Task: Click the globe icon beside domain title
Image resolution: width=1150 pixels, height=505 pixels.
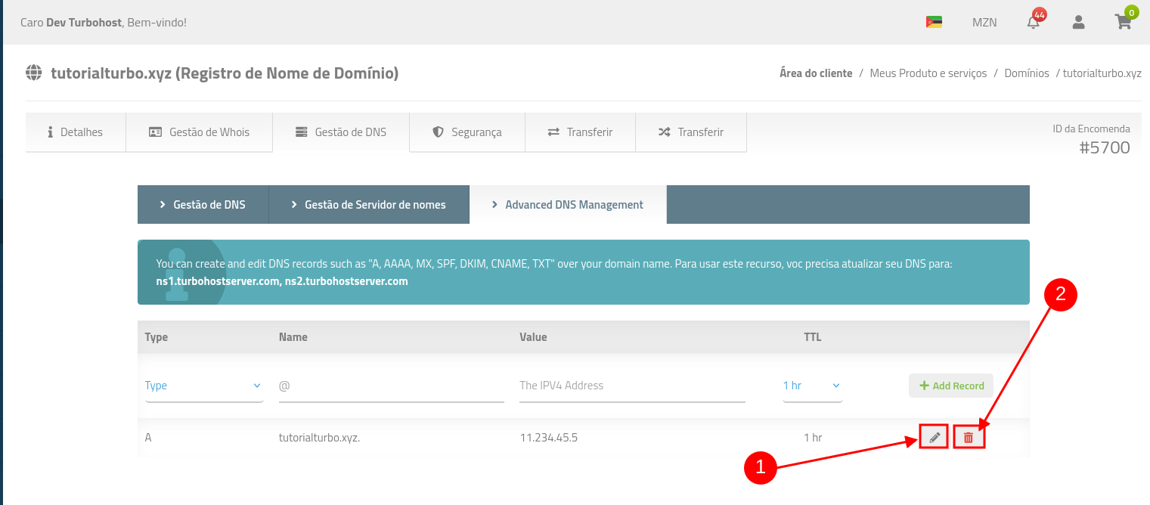Action: (x=34, y=73)
